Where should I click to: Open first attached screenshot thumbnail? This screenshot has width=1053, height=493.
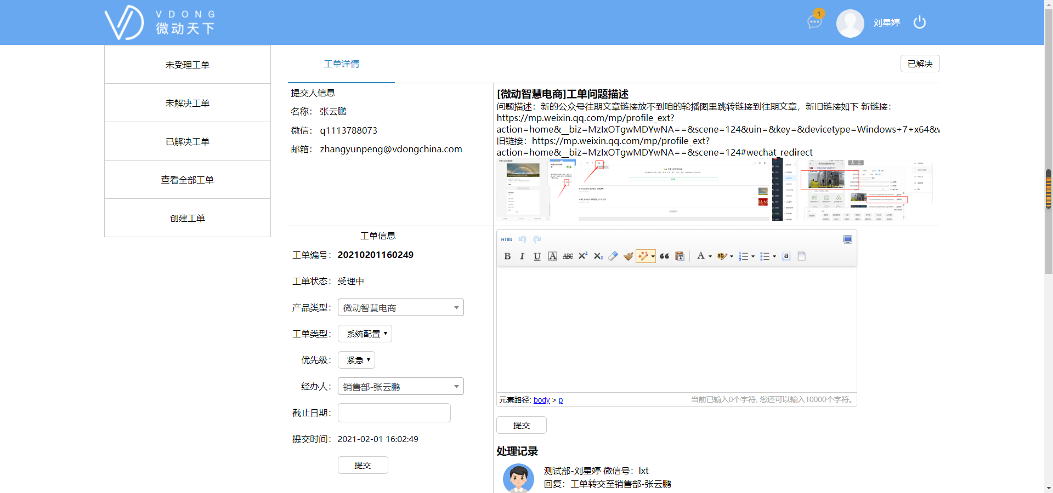(x=536, y=190)
